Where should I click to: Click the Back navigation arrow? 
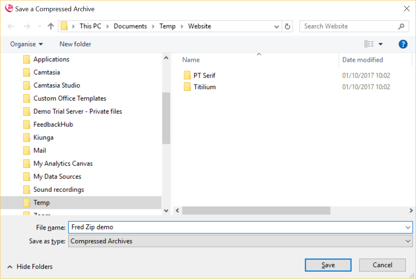[11, 26]
